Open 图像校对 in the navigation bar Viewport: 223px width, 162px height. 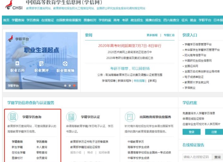click(x=90, y=20)
